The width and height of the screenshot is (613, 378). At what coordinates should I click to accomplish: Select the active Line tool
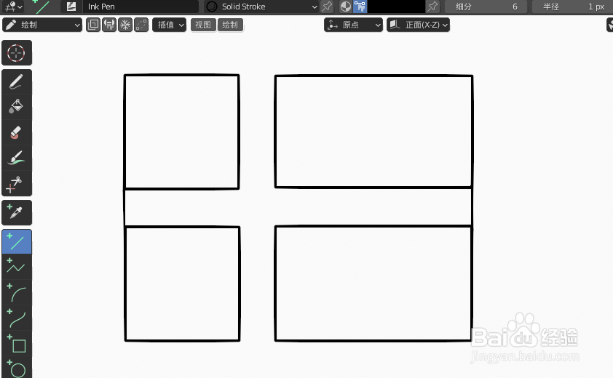click(x=17, y=242)
